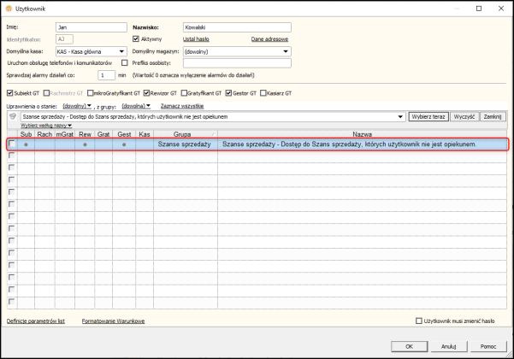Toggle the Aktywny checkbox
The image size is (514, 359).
[x=136, y=39]
